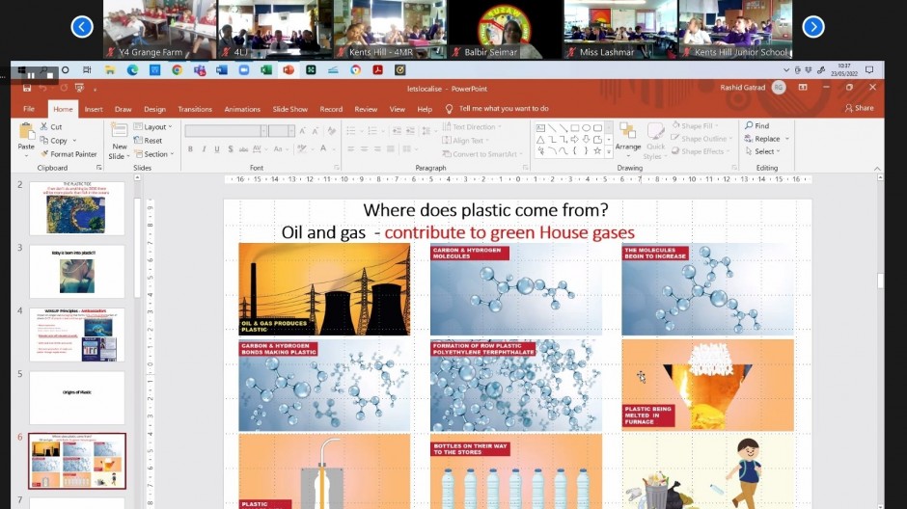Click the Arrange icon
Viewport: 907px width, 509px height.
[x=627, y=131]
